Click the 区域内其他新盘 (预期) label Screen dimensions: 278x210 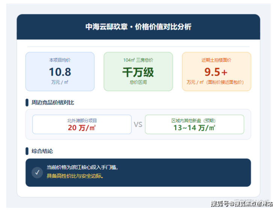[193, 121]
